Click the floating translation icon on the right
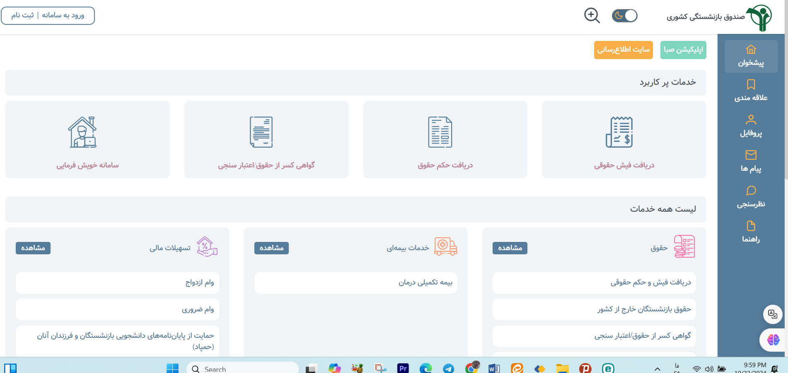Image resolution: width=788 pixels, height=373 pixels. pos(772,314)
